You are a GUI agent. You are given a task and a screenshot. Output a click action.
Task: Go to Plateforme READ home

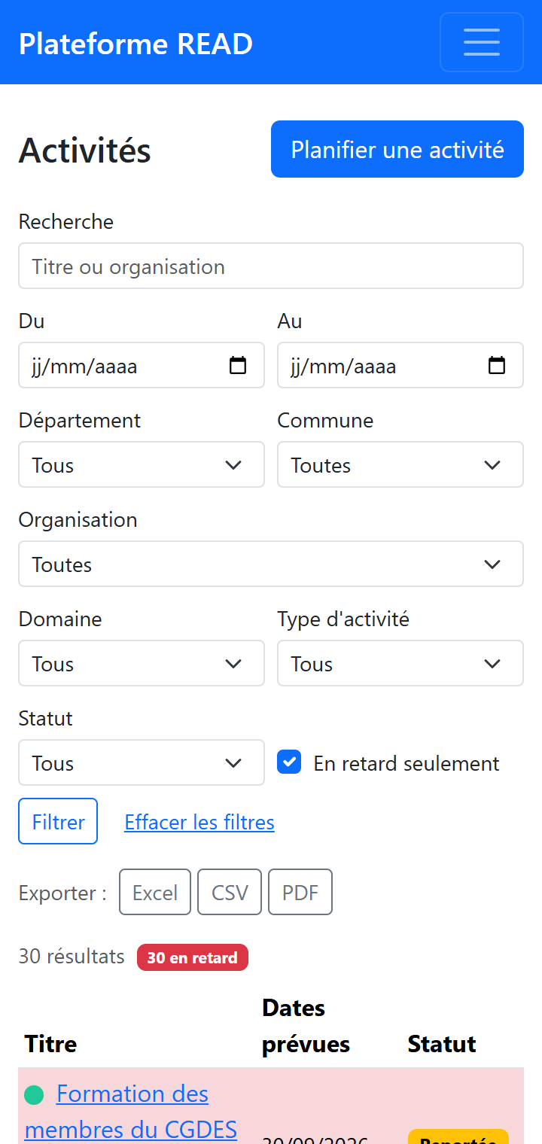point(135,44)
